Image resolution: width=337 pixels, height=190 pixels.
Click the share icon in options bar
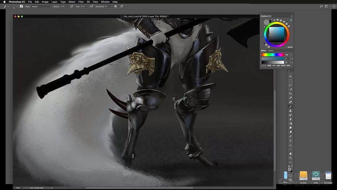click(334, 6)
